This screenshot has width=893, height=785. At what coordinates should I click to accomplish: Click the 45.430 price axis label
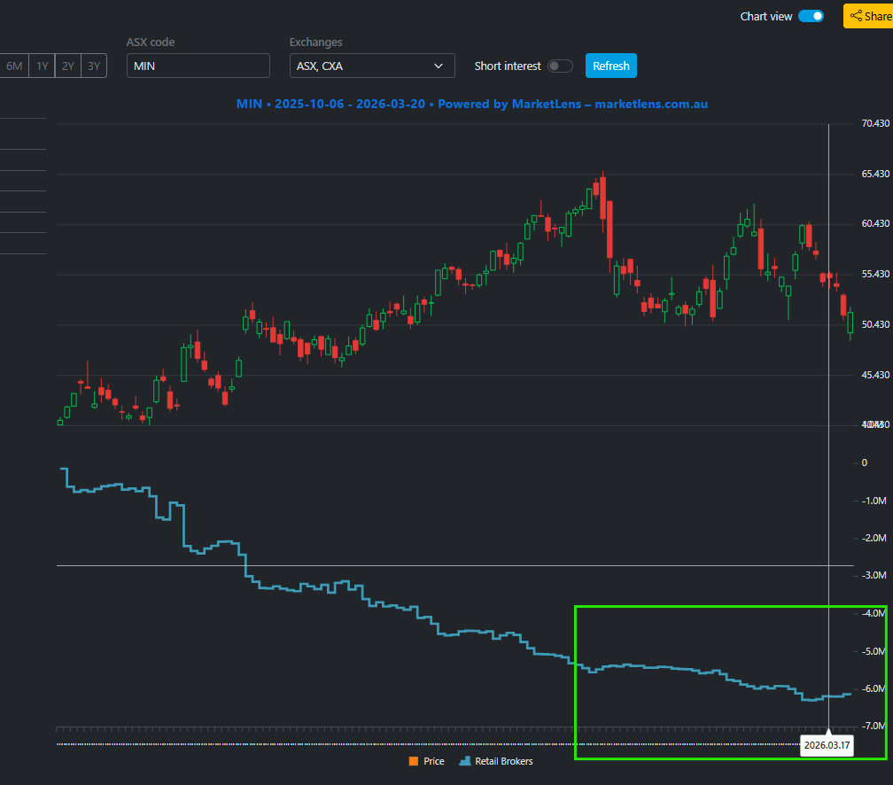point(875,375)
